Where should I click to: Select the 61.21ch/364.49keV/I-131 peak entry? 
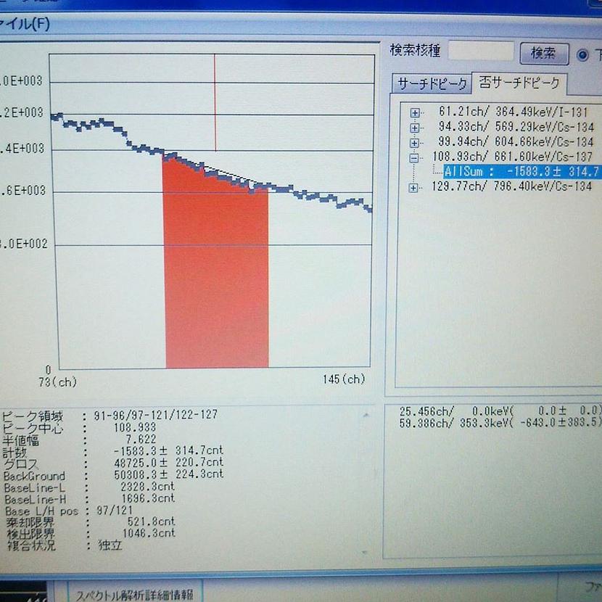click(x=515, y=112)
